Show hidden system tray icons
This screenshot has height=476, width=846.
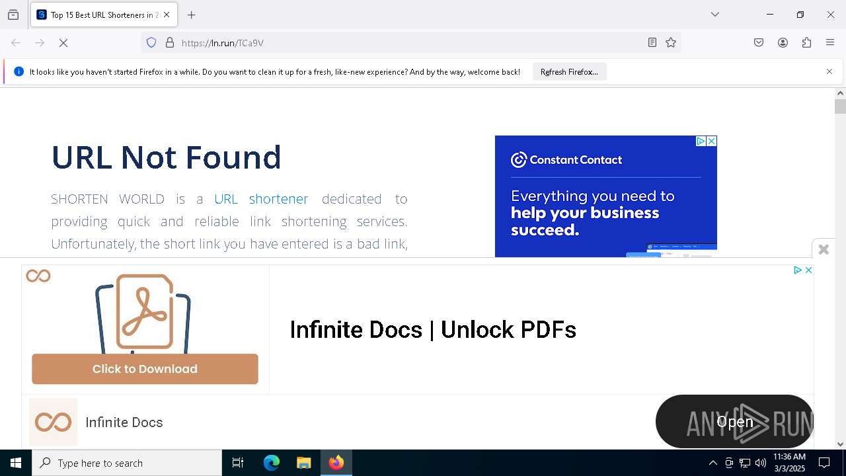coord(712,463)
